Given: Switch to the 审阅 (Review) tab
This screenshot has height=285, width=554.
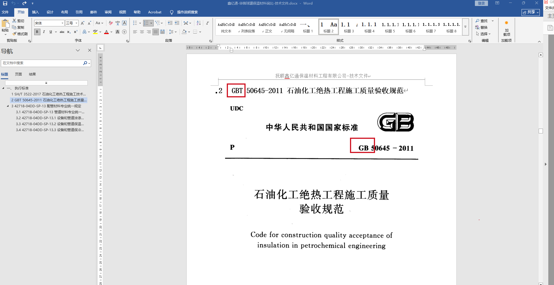Looking at the screenshot, I should (x=108, y=12).
